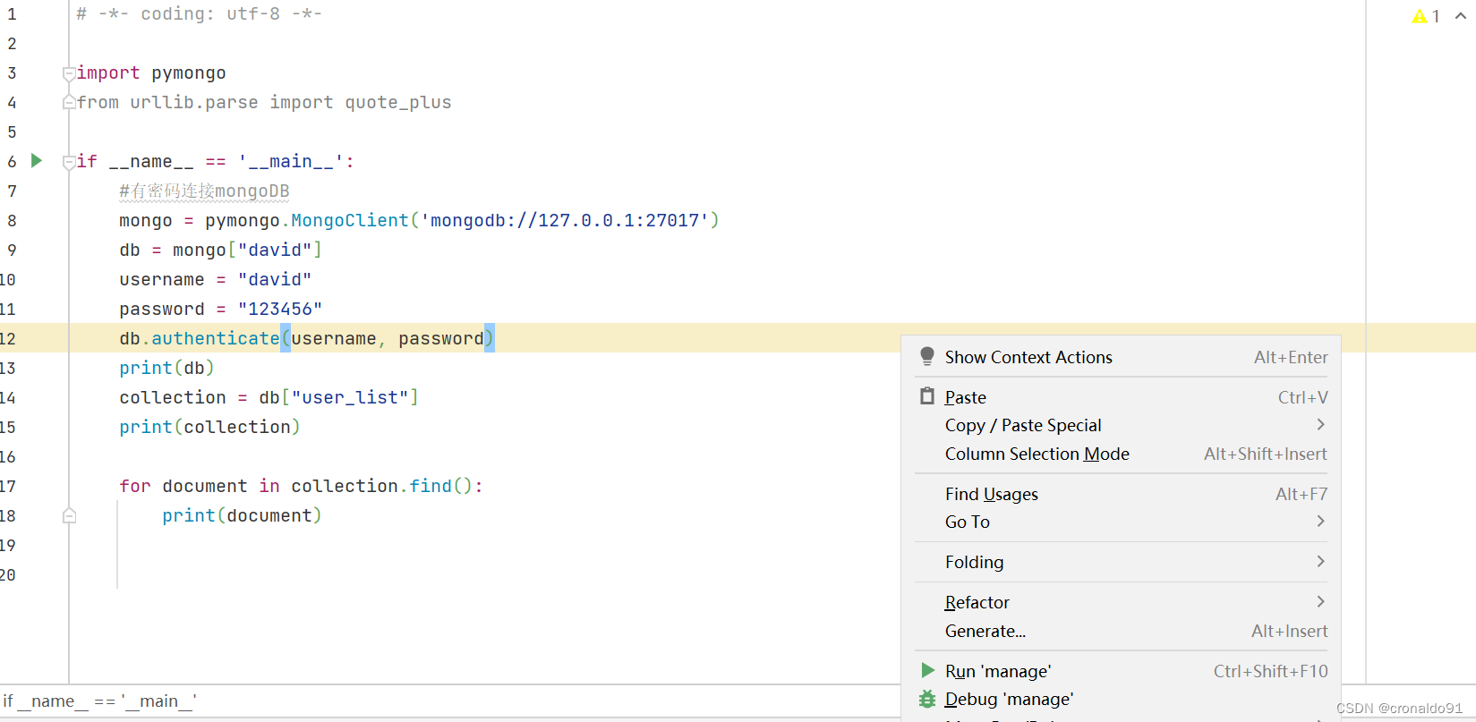Click the fold end marker on line 4
This screenshot has height=722, width=1476.
69,103
